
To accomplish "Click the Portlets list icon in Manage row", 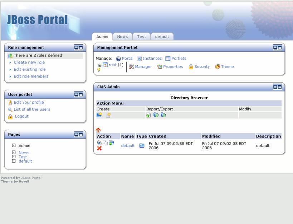I will 168,59.
